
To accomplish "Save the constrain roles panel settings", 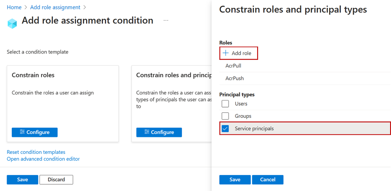I will tap(235, 179).
